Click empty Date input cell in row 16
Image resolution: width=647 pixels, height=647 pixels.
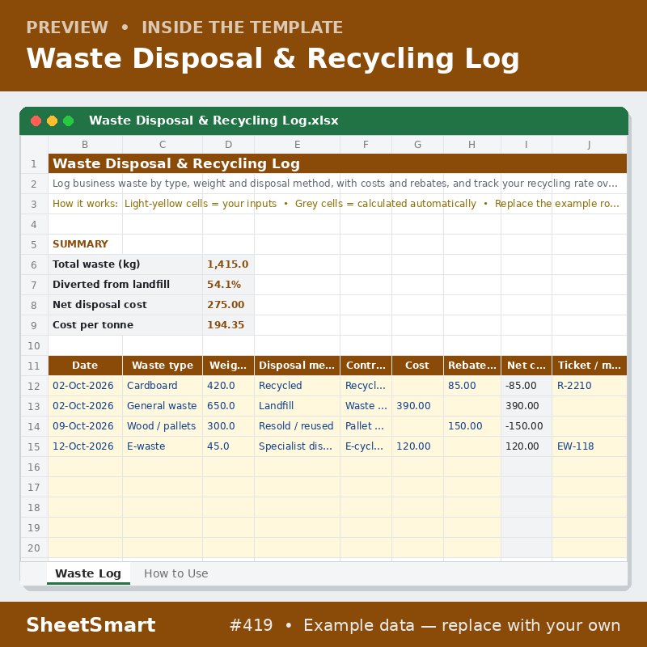coord(85,467)
